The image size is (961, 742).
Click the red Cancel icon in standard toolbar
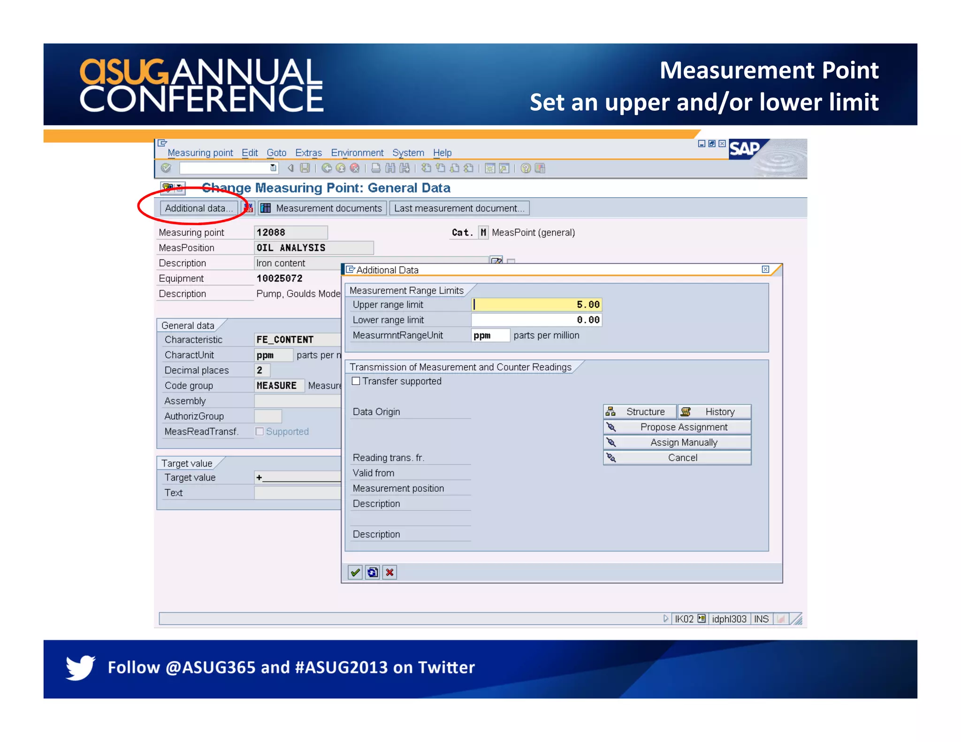[355, 168]
